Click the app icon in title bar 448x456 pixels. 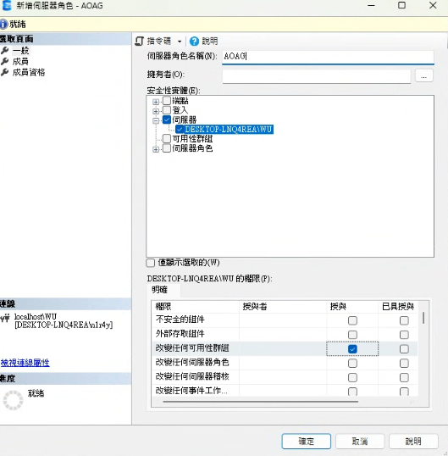7,6
